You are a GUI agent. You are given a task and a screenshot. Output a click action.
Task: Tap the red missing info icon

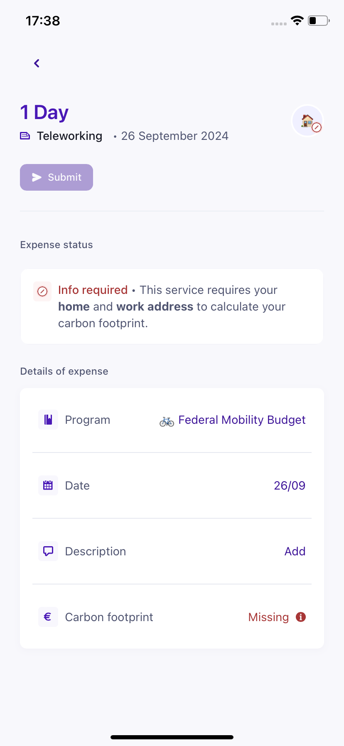(301, 617)
